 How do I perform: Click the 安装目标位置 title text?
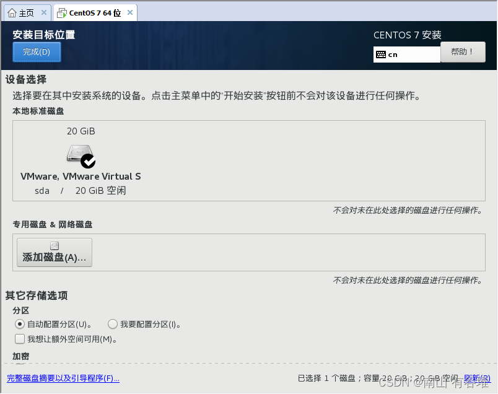[x=44, y=35]
